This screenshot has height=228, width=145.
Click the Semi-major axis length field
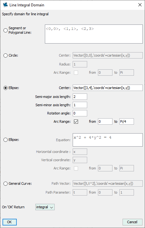tap(80, 97)
